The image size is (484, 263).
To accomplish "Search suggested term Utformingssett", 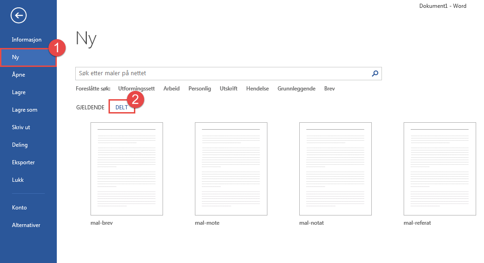I will 136,89.
